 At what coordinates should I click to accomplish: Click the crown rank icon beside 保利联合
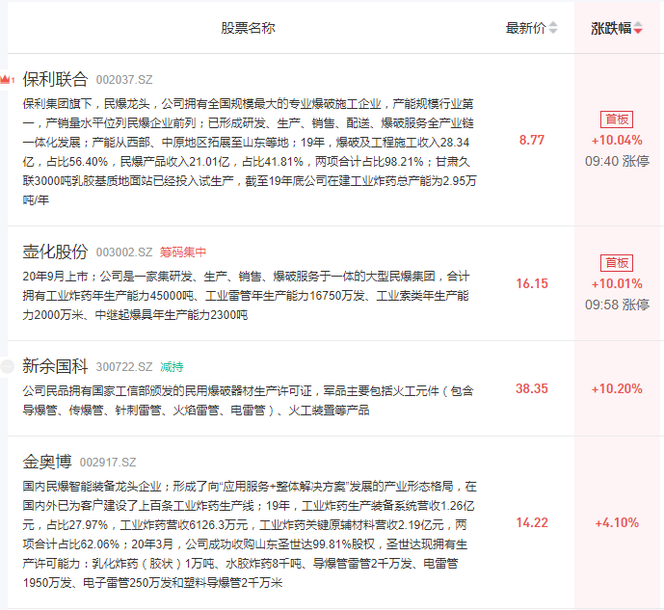point(7,79)
